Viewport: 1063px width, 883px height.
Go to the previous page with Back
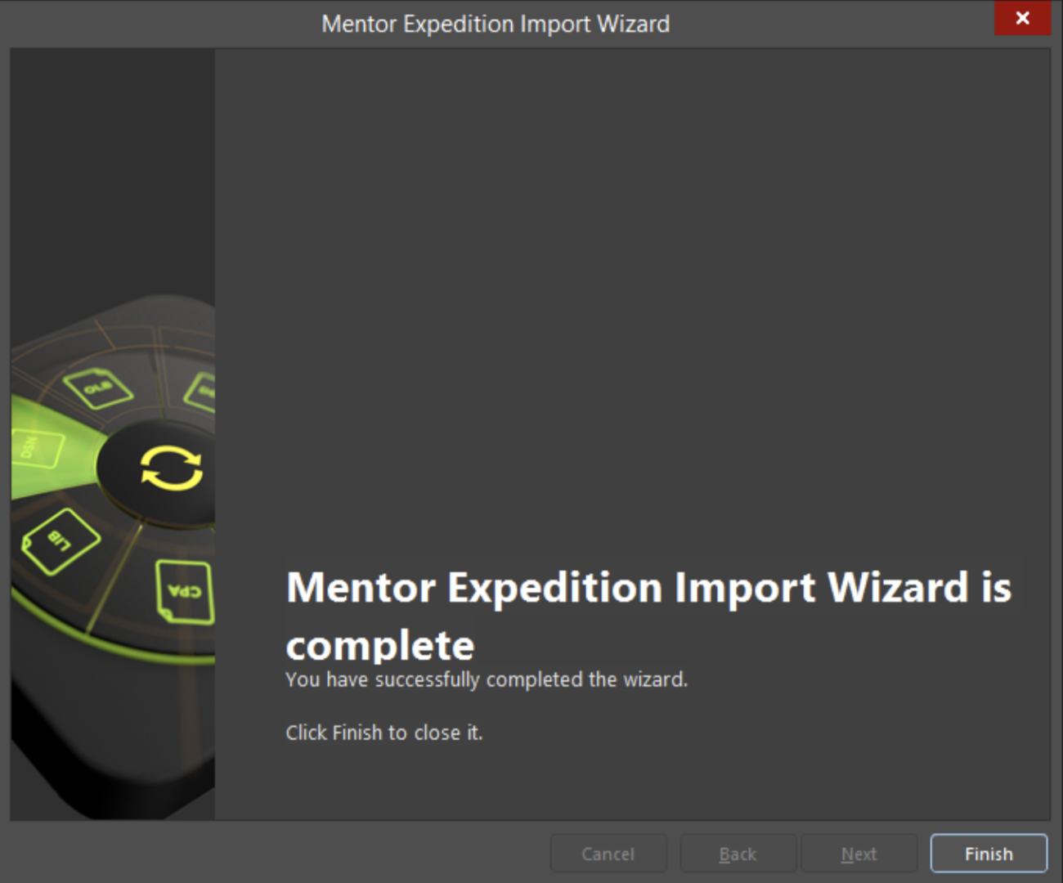point(738,854)
